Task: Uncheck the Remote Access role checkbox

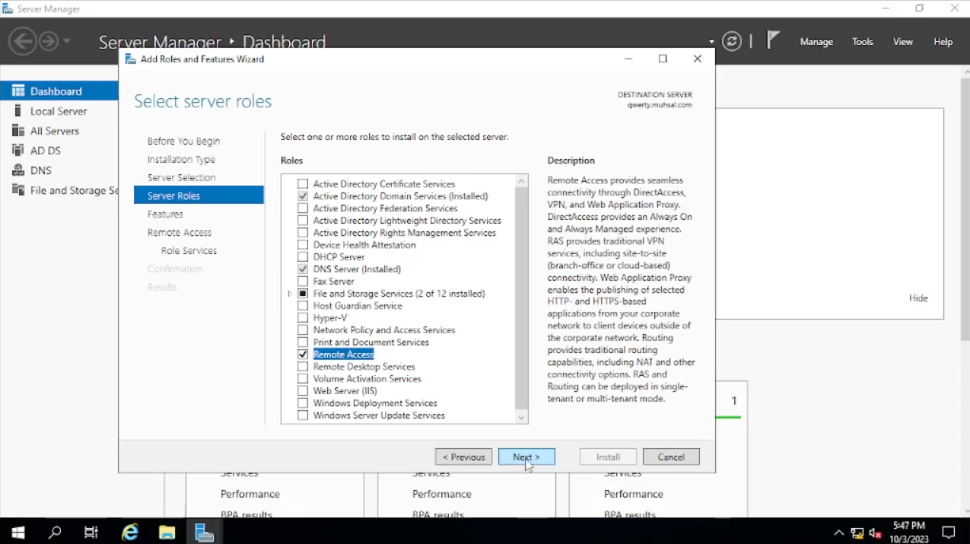Action: click(x=303, y=355)
